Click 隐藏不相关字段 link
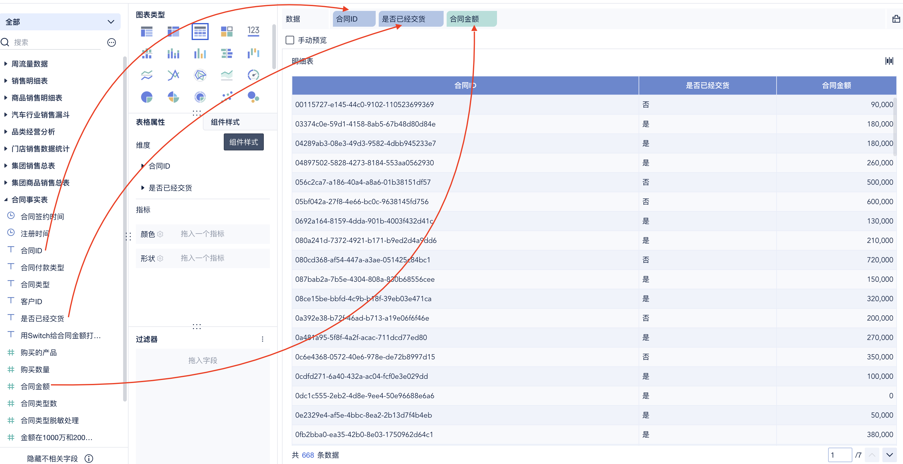Image resolution: width=903 pixels, height=464 pixels. (x=52, y=458)
